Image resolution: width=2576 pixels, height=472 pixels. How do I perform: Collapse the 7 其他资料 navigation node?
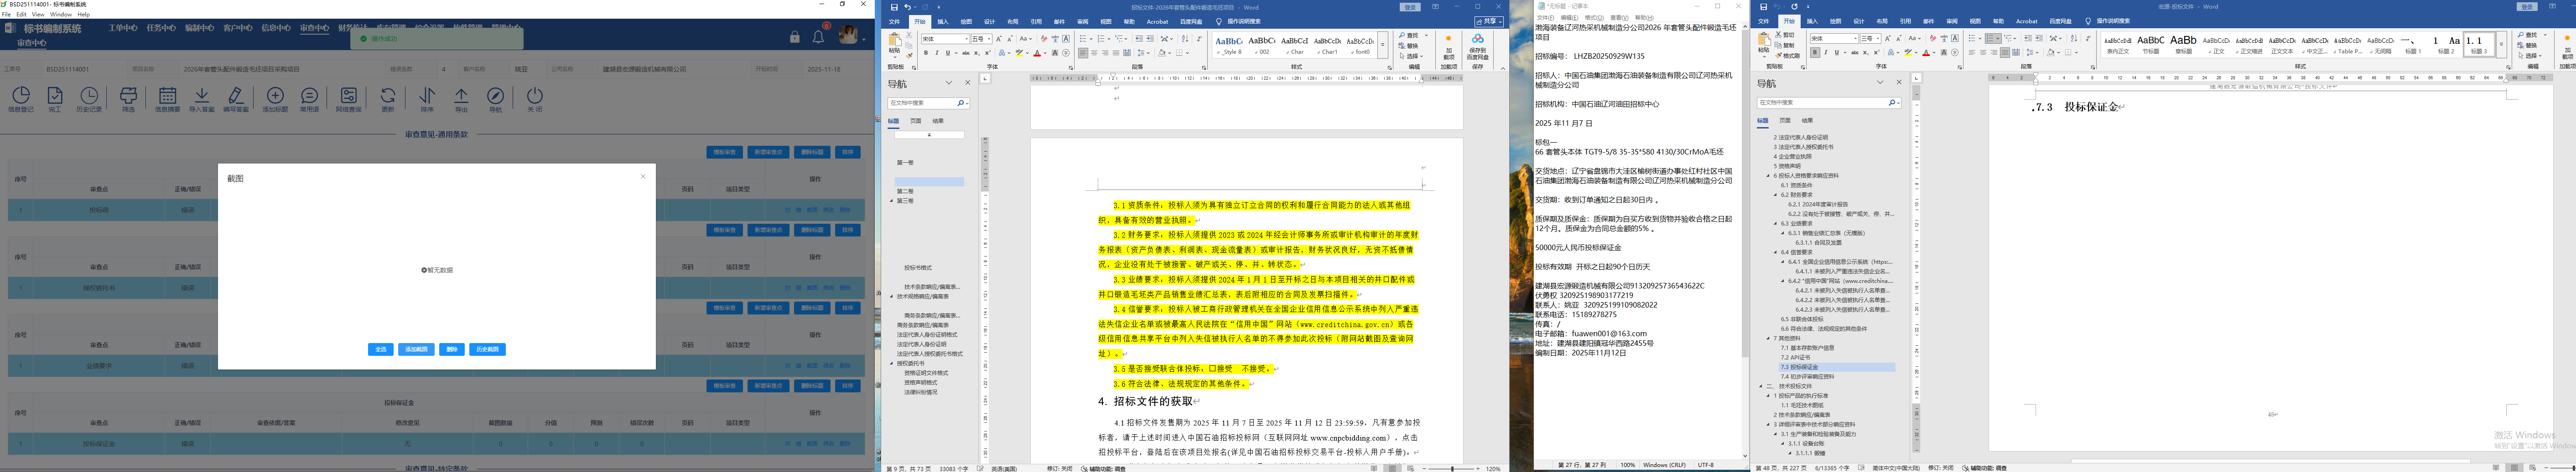(x=1768, y=339)
